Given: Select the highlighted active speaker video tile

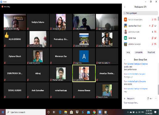Looking at the screenshot, I should 84,73.
